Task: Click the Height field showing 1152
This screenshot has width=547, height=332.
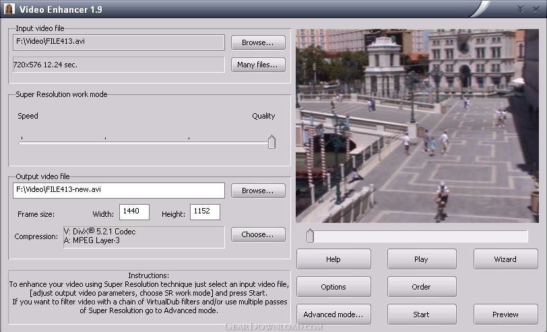Action: pos(205,212)
